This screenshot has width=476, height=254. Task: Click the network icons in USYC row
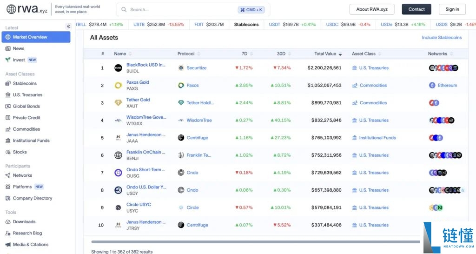(436, 207)
